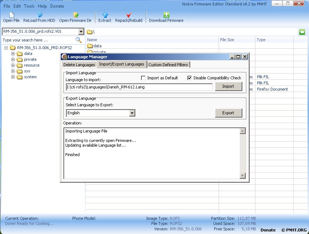The width and height of the screenshot is (309, 234).
Task: Open the Tools menu
Action: (29, 6)
